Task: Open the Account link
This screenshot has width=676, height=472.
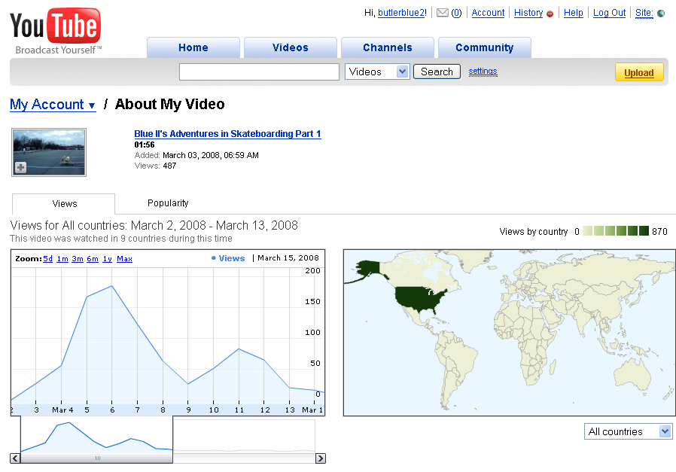Action: [488, 13]
